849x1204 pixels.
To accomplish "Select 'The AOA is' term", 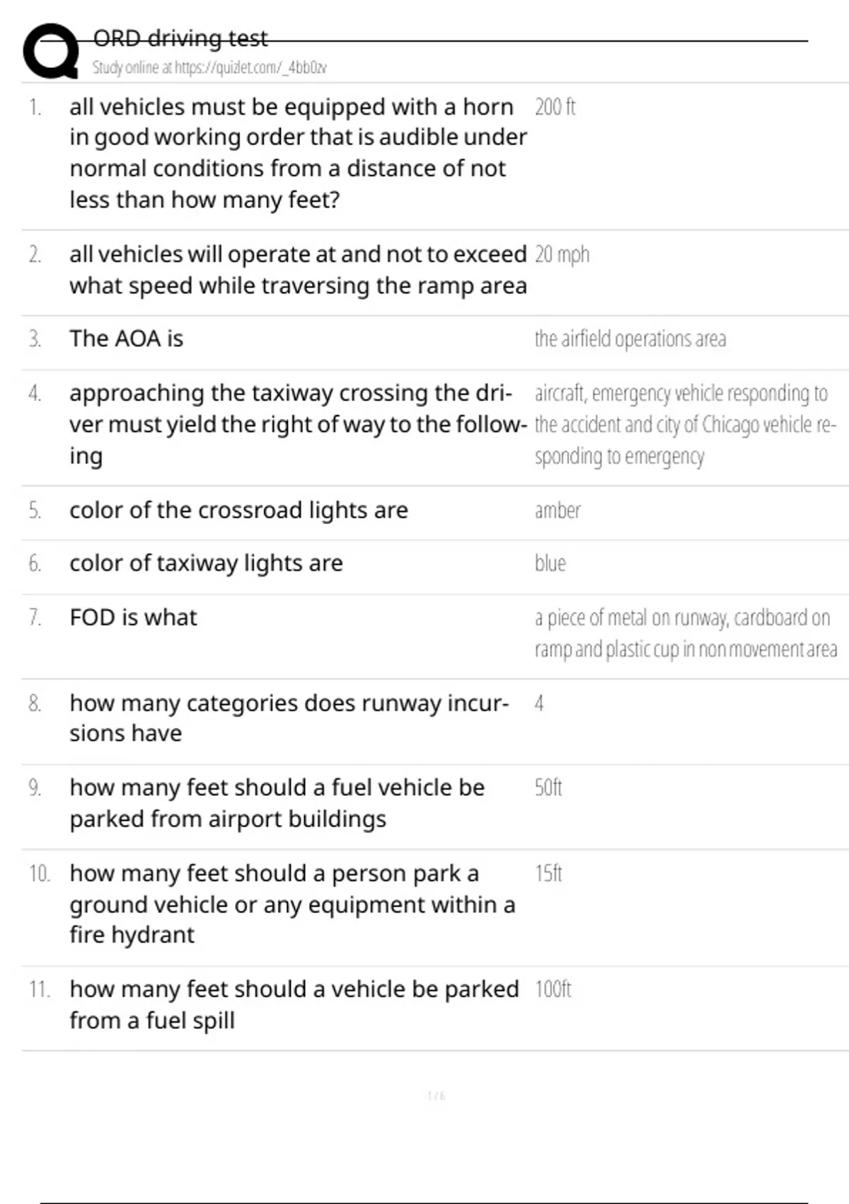I will [126, 339].
